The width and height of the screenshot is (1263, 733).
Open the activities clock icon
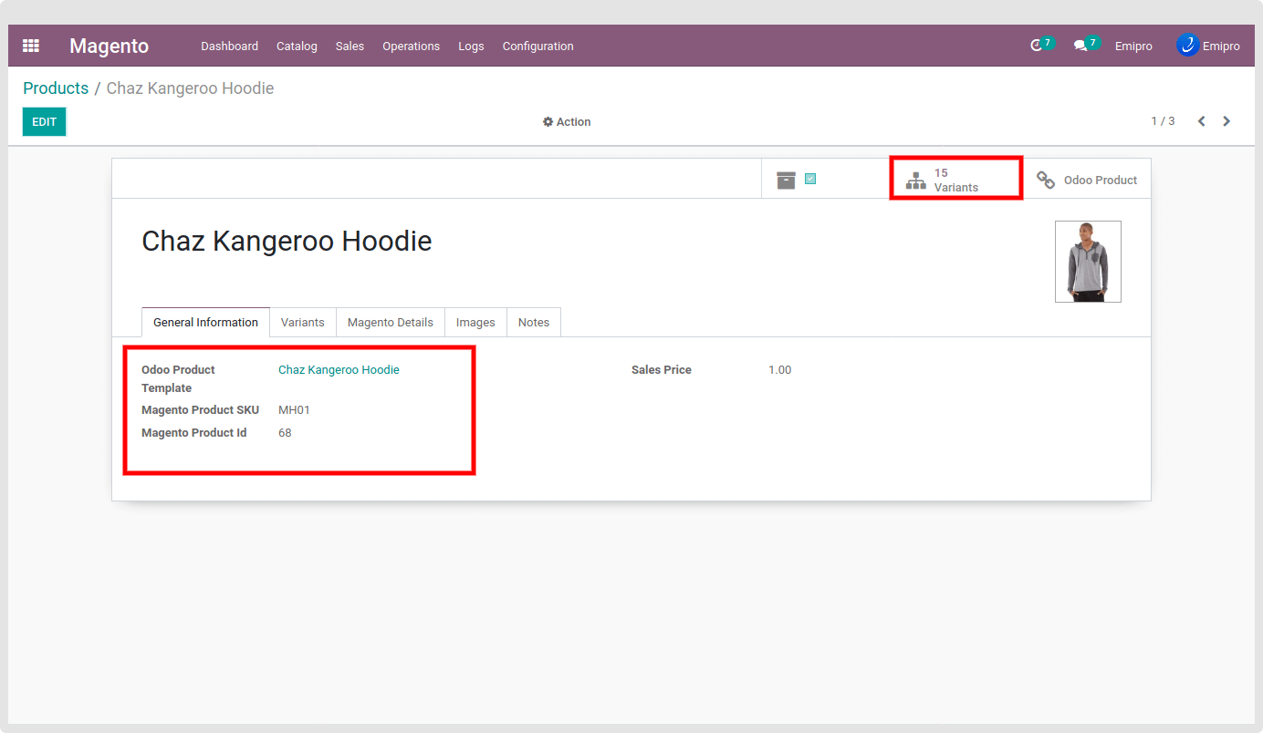pos(1036,46)
